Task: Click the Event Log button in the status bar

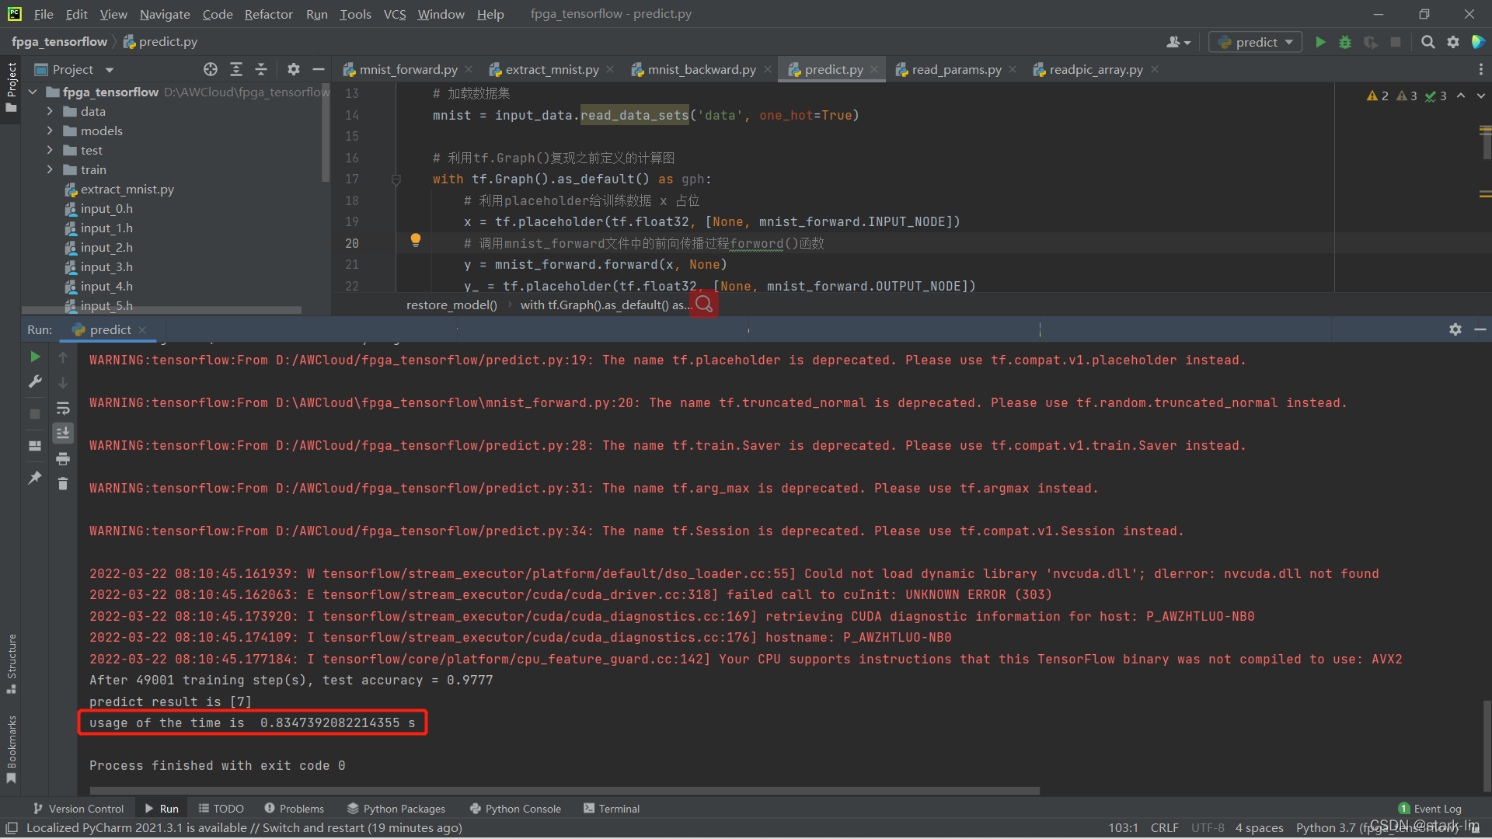Action: click(x=1430, y=809)
